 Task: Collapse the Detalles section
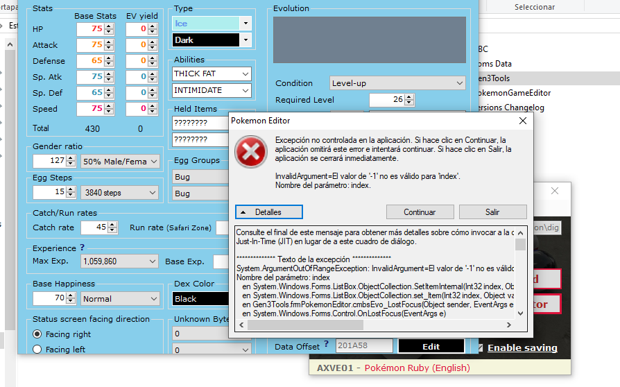click(x=268, y=212)
